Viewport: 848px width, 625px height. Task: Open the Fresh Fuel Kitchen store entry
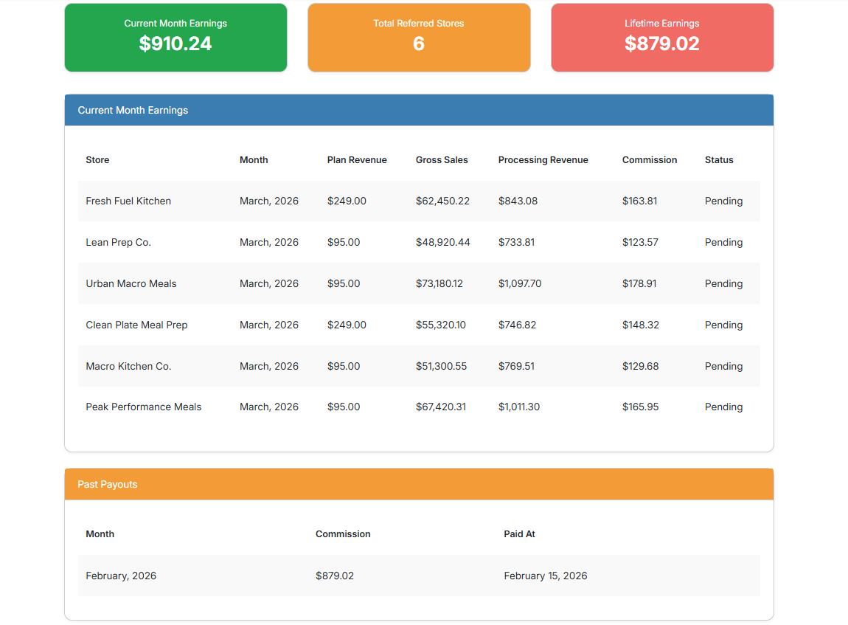click(x=128, y=201)
